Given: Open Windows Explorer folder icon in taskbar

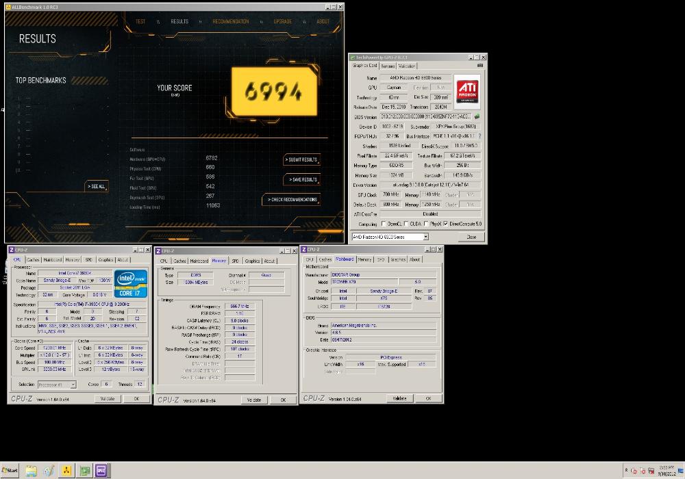Looking at the screenshot, I should pyautogui.click(x=32, y=471).
